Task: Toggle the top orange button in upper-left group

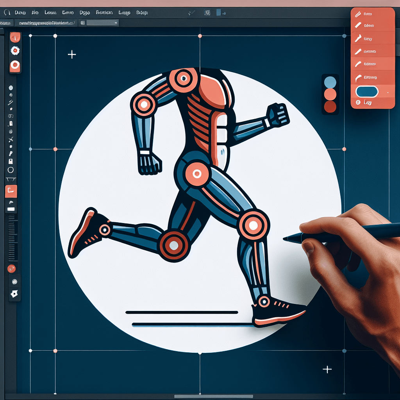Action: pyautogui.click(x=15, y=37)
